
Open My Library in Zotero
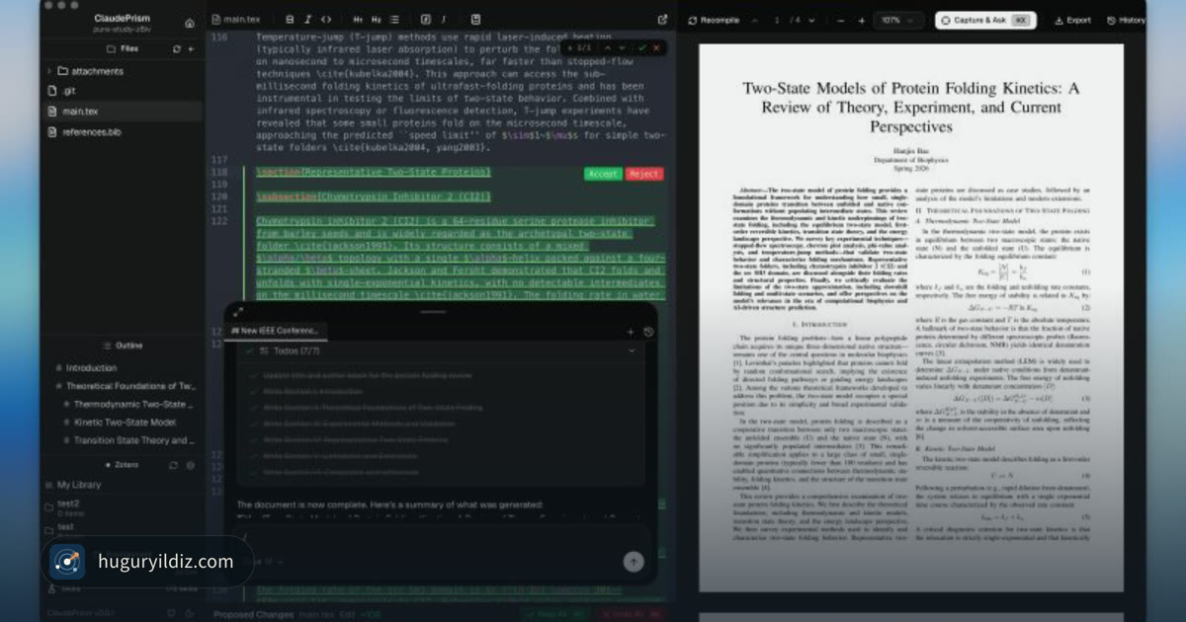[79, 485]
